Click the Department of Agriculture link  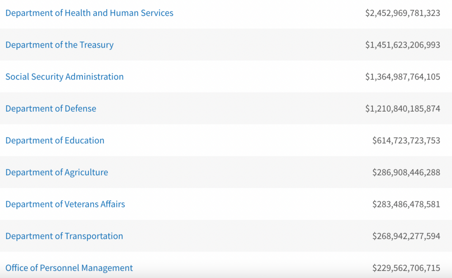click(x=56, y=173)
